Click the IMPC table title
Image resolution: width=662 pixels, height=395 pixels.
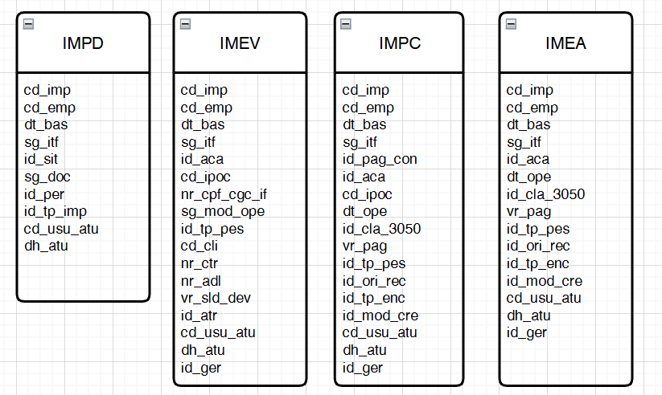click(400, 44)
